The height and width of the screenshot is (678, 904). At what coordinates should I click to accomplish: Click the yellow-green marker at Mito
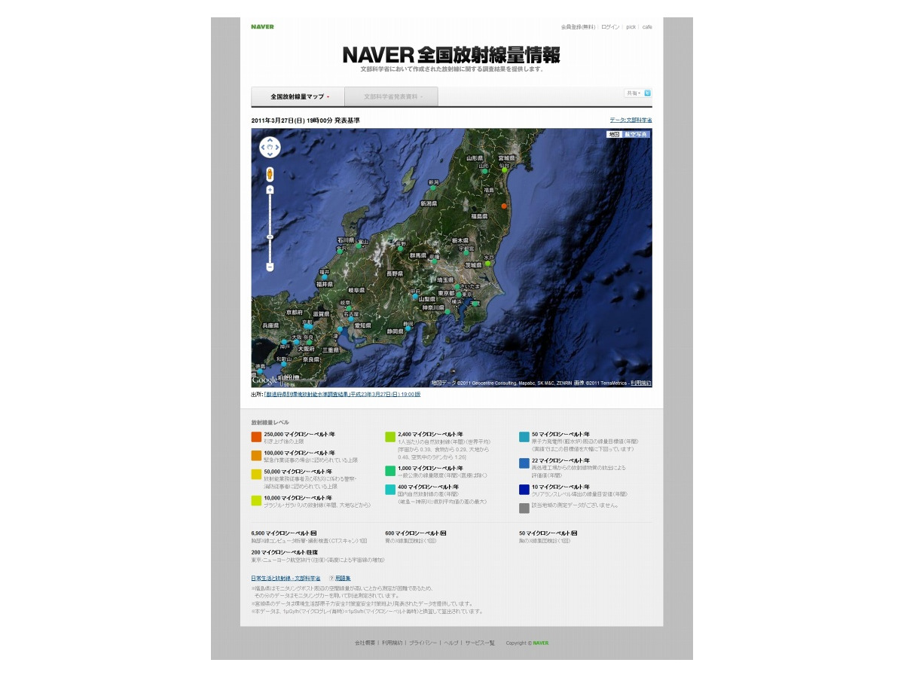pyautogui.click(x=488, y=264)
